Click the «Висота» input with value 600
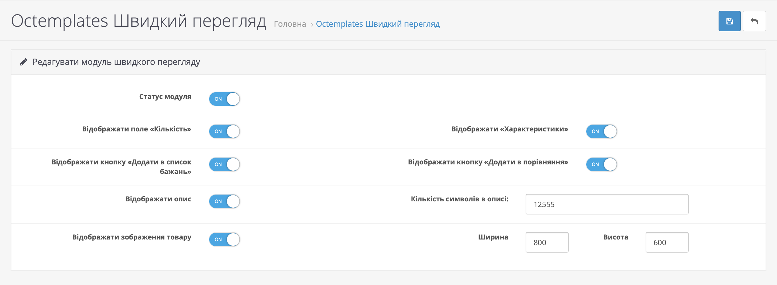Viewport: 777px width, 285px height. 667,242
